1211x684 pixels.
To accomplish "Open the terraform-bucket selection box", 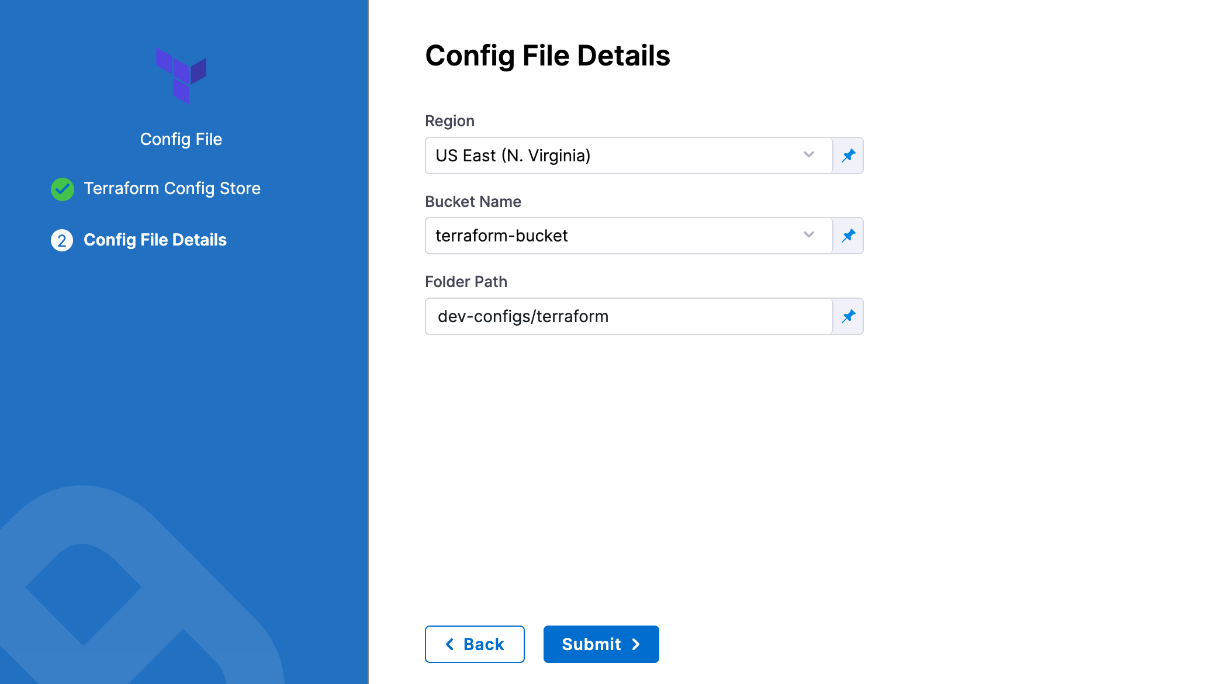I will [614, 236].
